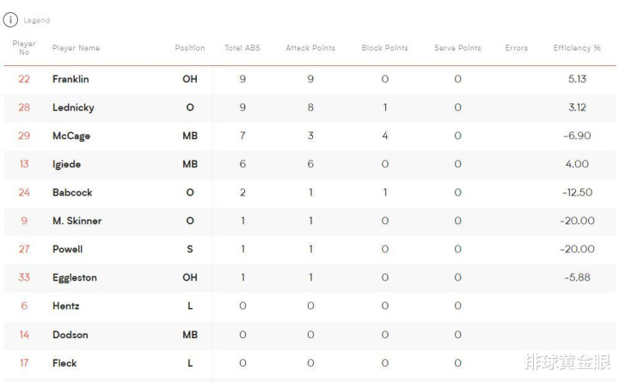
Task: Sort by Player Name column header
Action: pos(77,48)
